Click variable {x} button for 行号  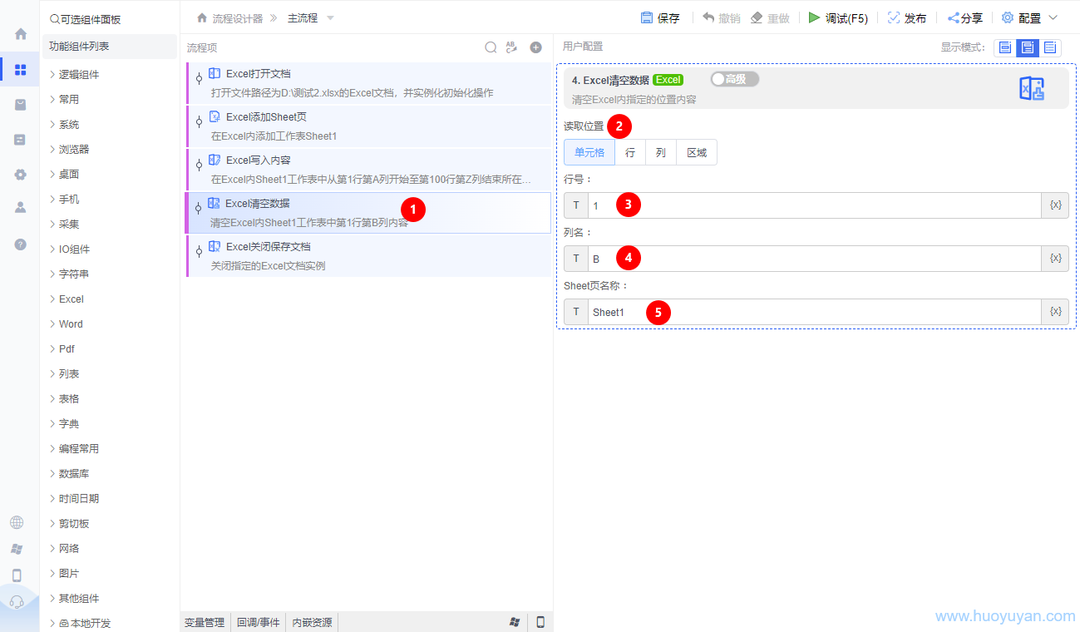coord(1055,205)
